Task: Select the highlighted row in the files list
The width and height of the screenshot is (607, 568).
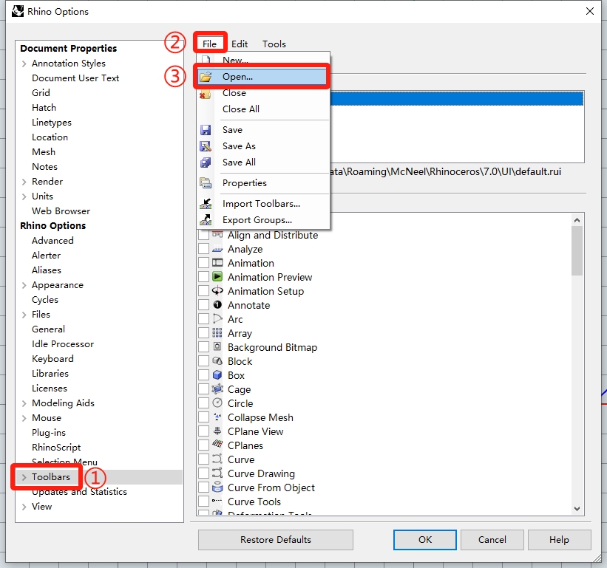Action: click(457, 98)
